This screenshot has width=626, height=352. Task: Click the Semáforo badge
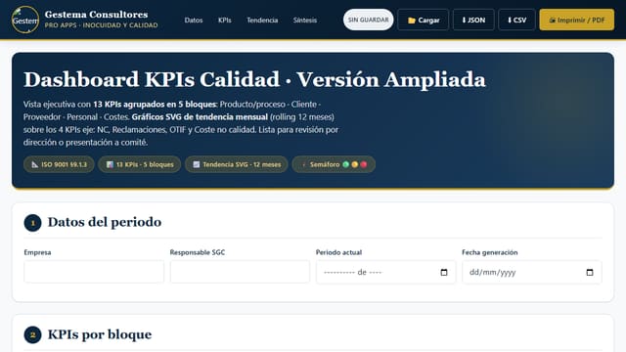click(x=334, y=164)
